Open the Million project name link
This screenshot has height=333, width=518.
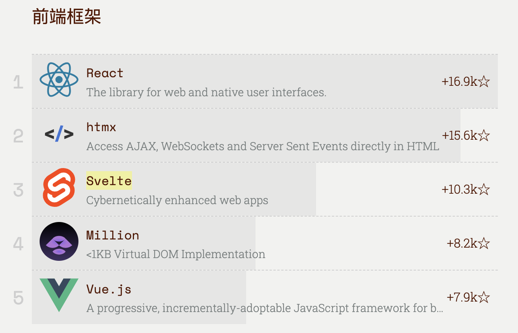coord(113,235)
